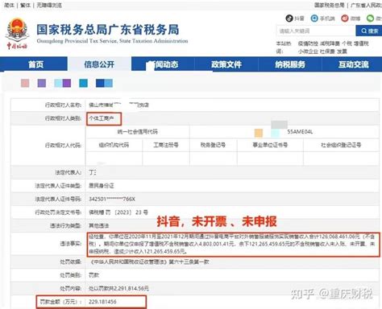The width and height of the screenshot is (382, 309).
Task: Click the 处罚依据 row label
Action: (71, 262)
